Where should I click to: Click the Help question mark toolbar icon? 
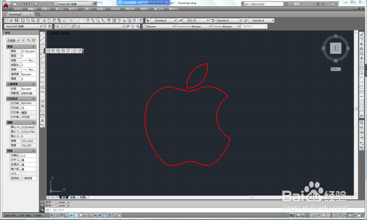point(141,20)
